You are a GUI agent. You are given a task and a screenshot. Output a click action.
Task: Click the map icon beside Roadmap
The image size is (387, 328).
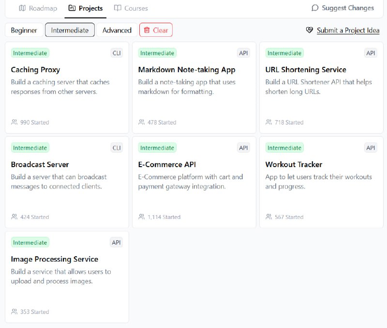22,8
